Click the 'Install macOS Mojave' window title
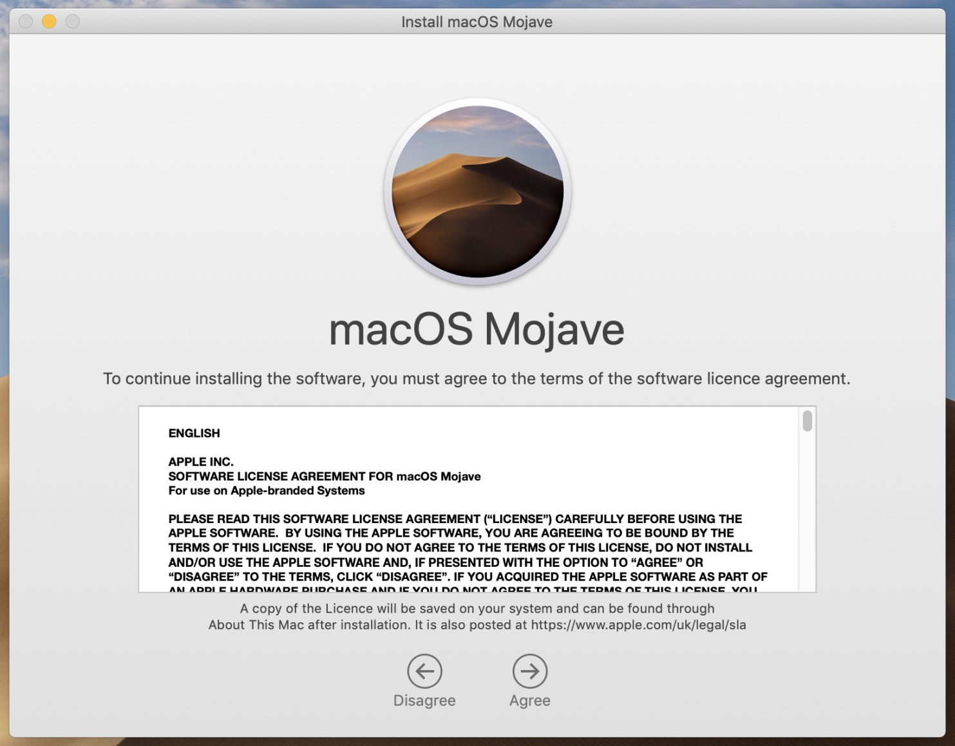955x746 pixels. tap(477, 22)
